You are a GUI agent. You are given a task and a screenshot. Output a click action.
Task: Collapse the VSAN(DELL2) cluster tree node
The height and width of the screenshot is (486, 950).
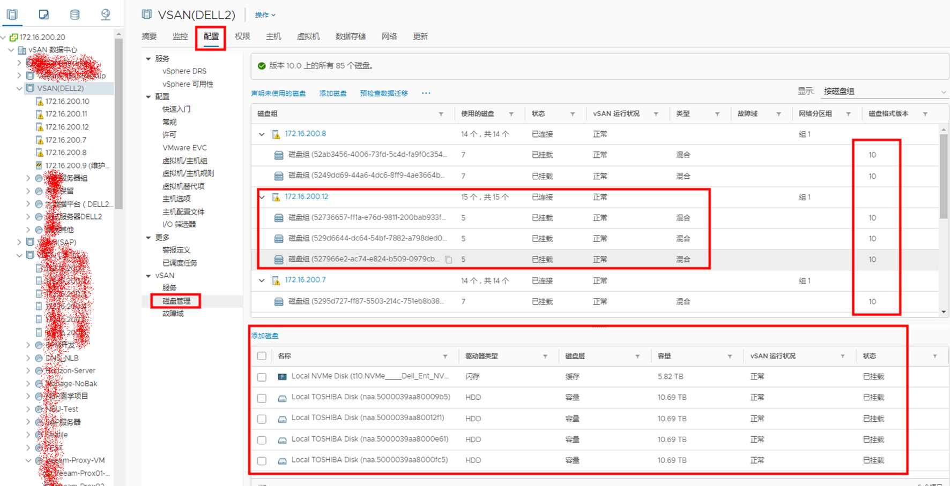[x=20, y=88]
